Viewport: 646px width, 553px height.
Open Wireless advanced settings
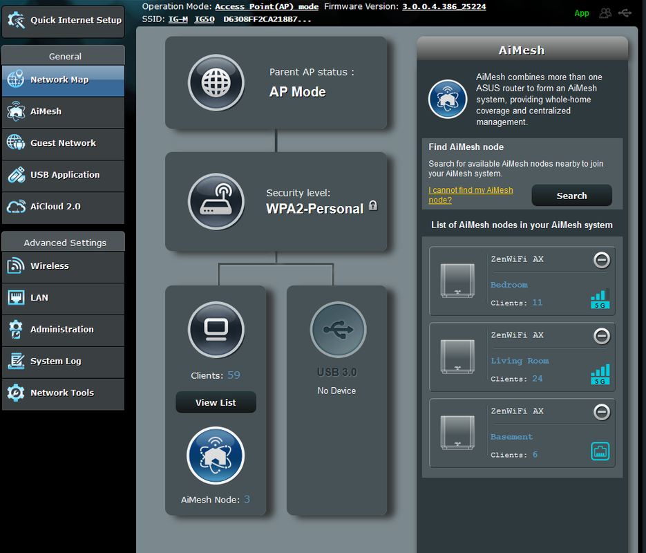click(x=63, y=267)
